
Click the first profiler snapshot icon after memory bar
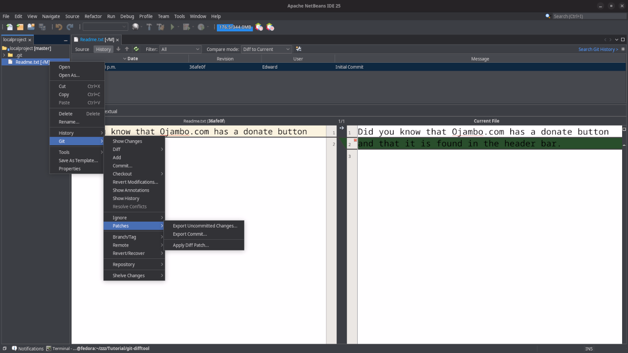click(259, 27)
